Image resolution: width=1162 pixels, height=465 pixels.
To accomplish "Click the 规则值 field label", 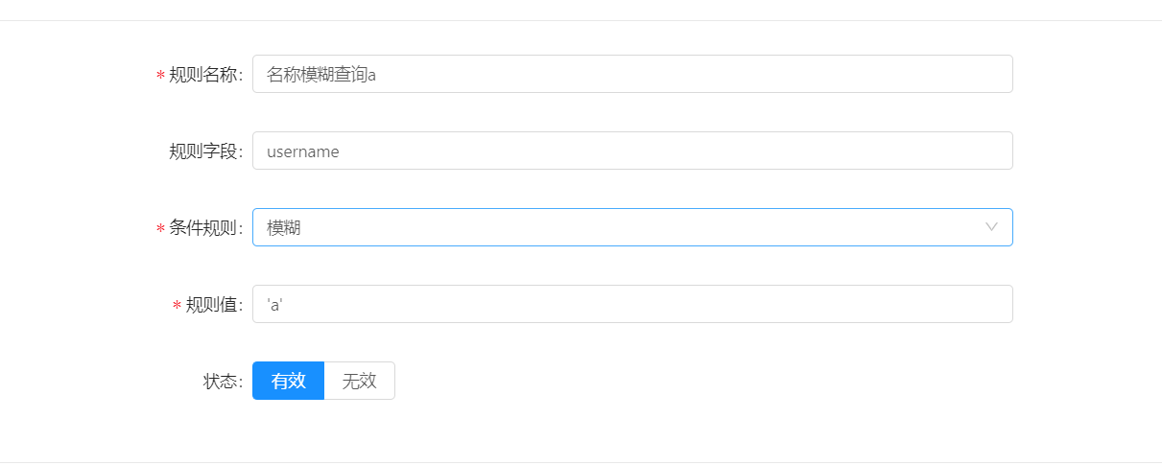I will click(211, 305).
